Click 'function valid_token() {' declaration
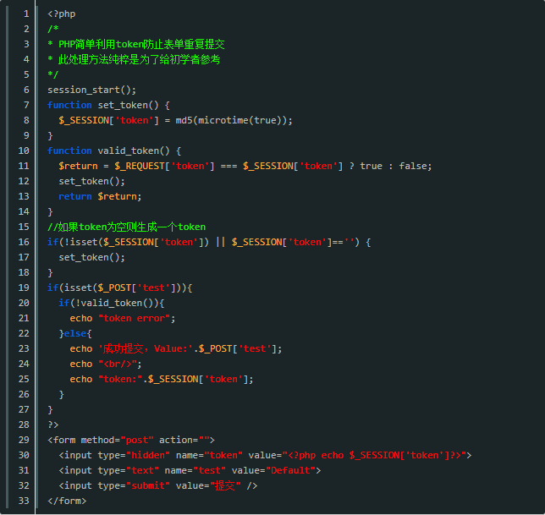Screen dimensions: 545x515 114,151
